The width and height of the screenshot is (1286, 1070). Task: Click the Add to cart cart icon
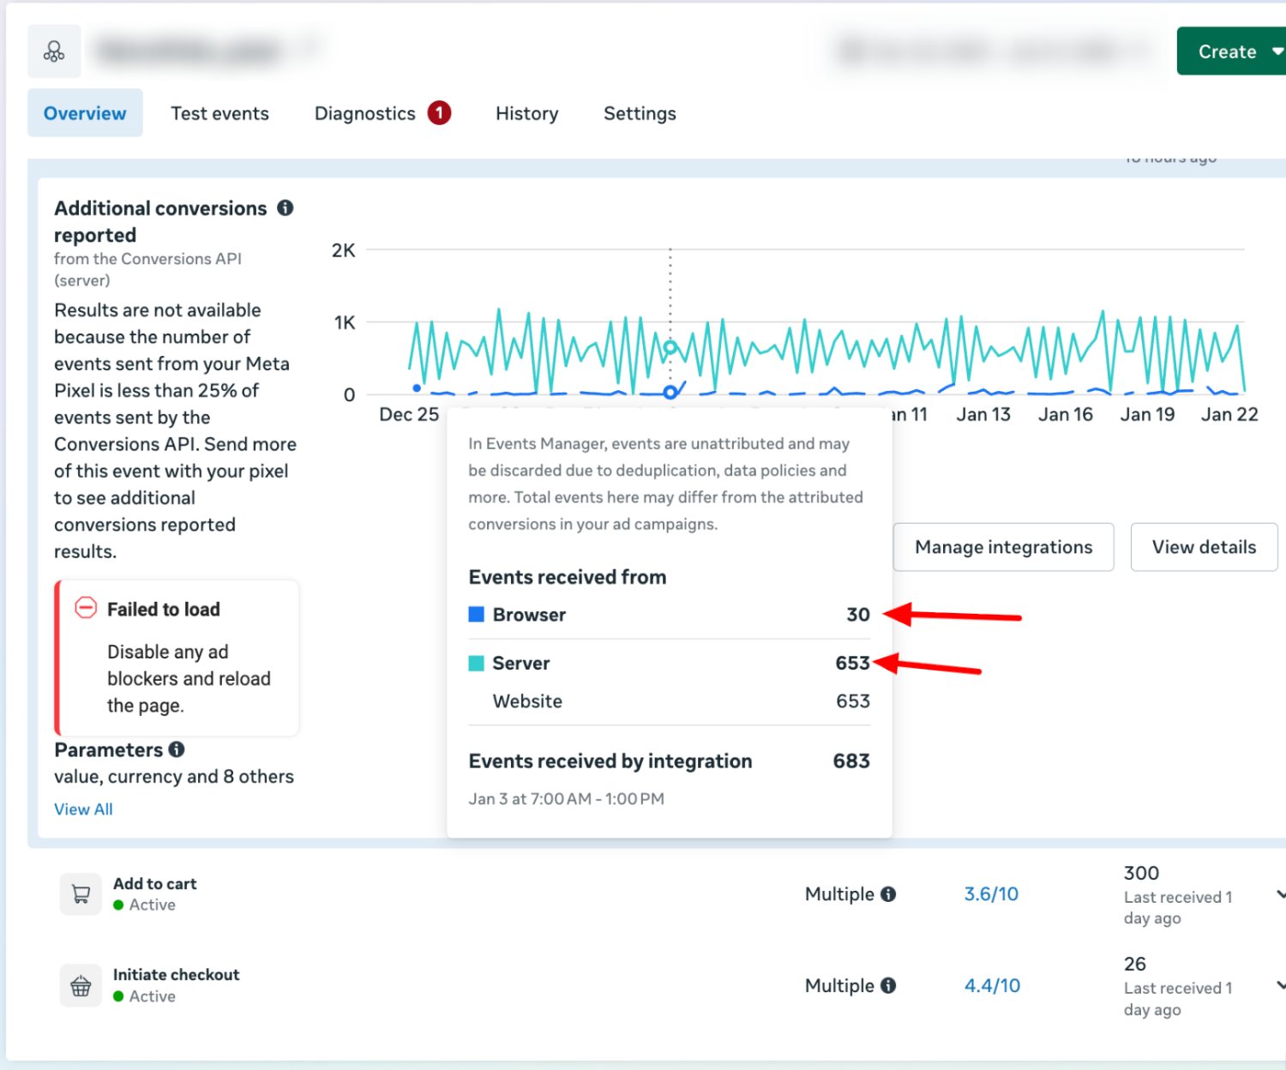click(81, 894)
